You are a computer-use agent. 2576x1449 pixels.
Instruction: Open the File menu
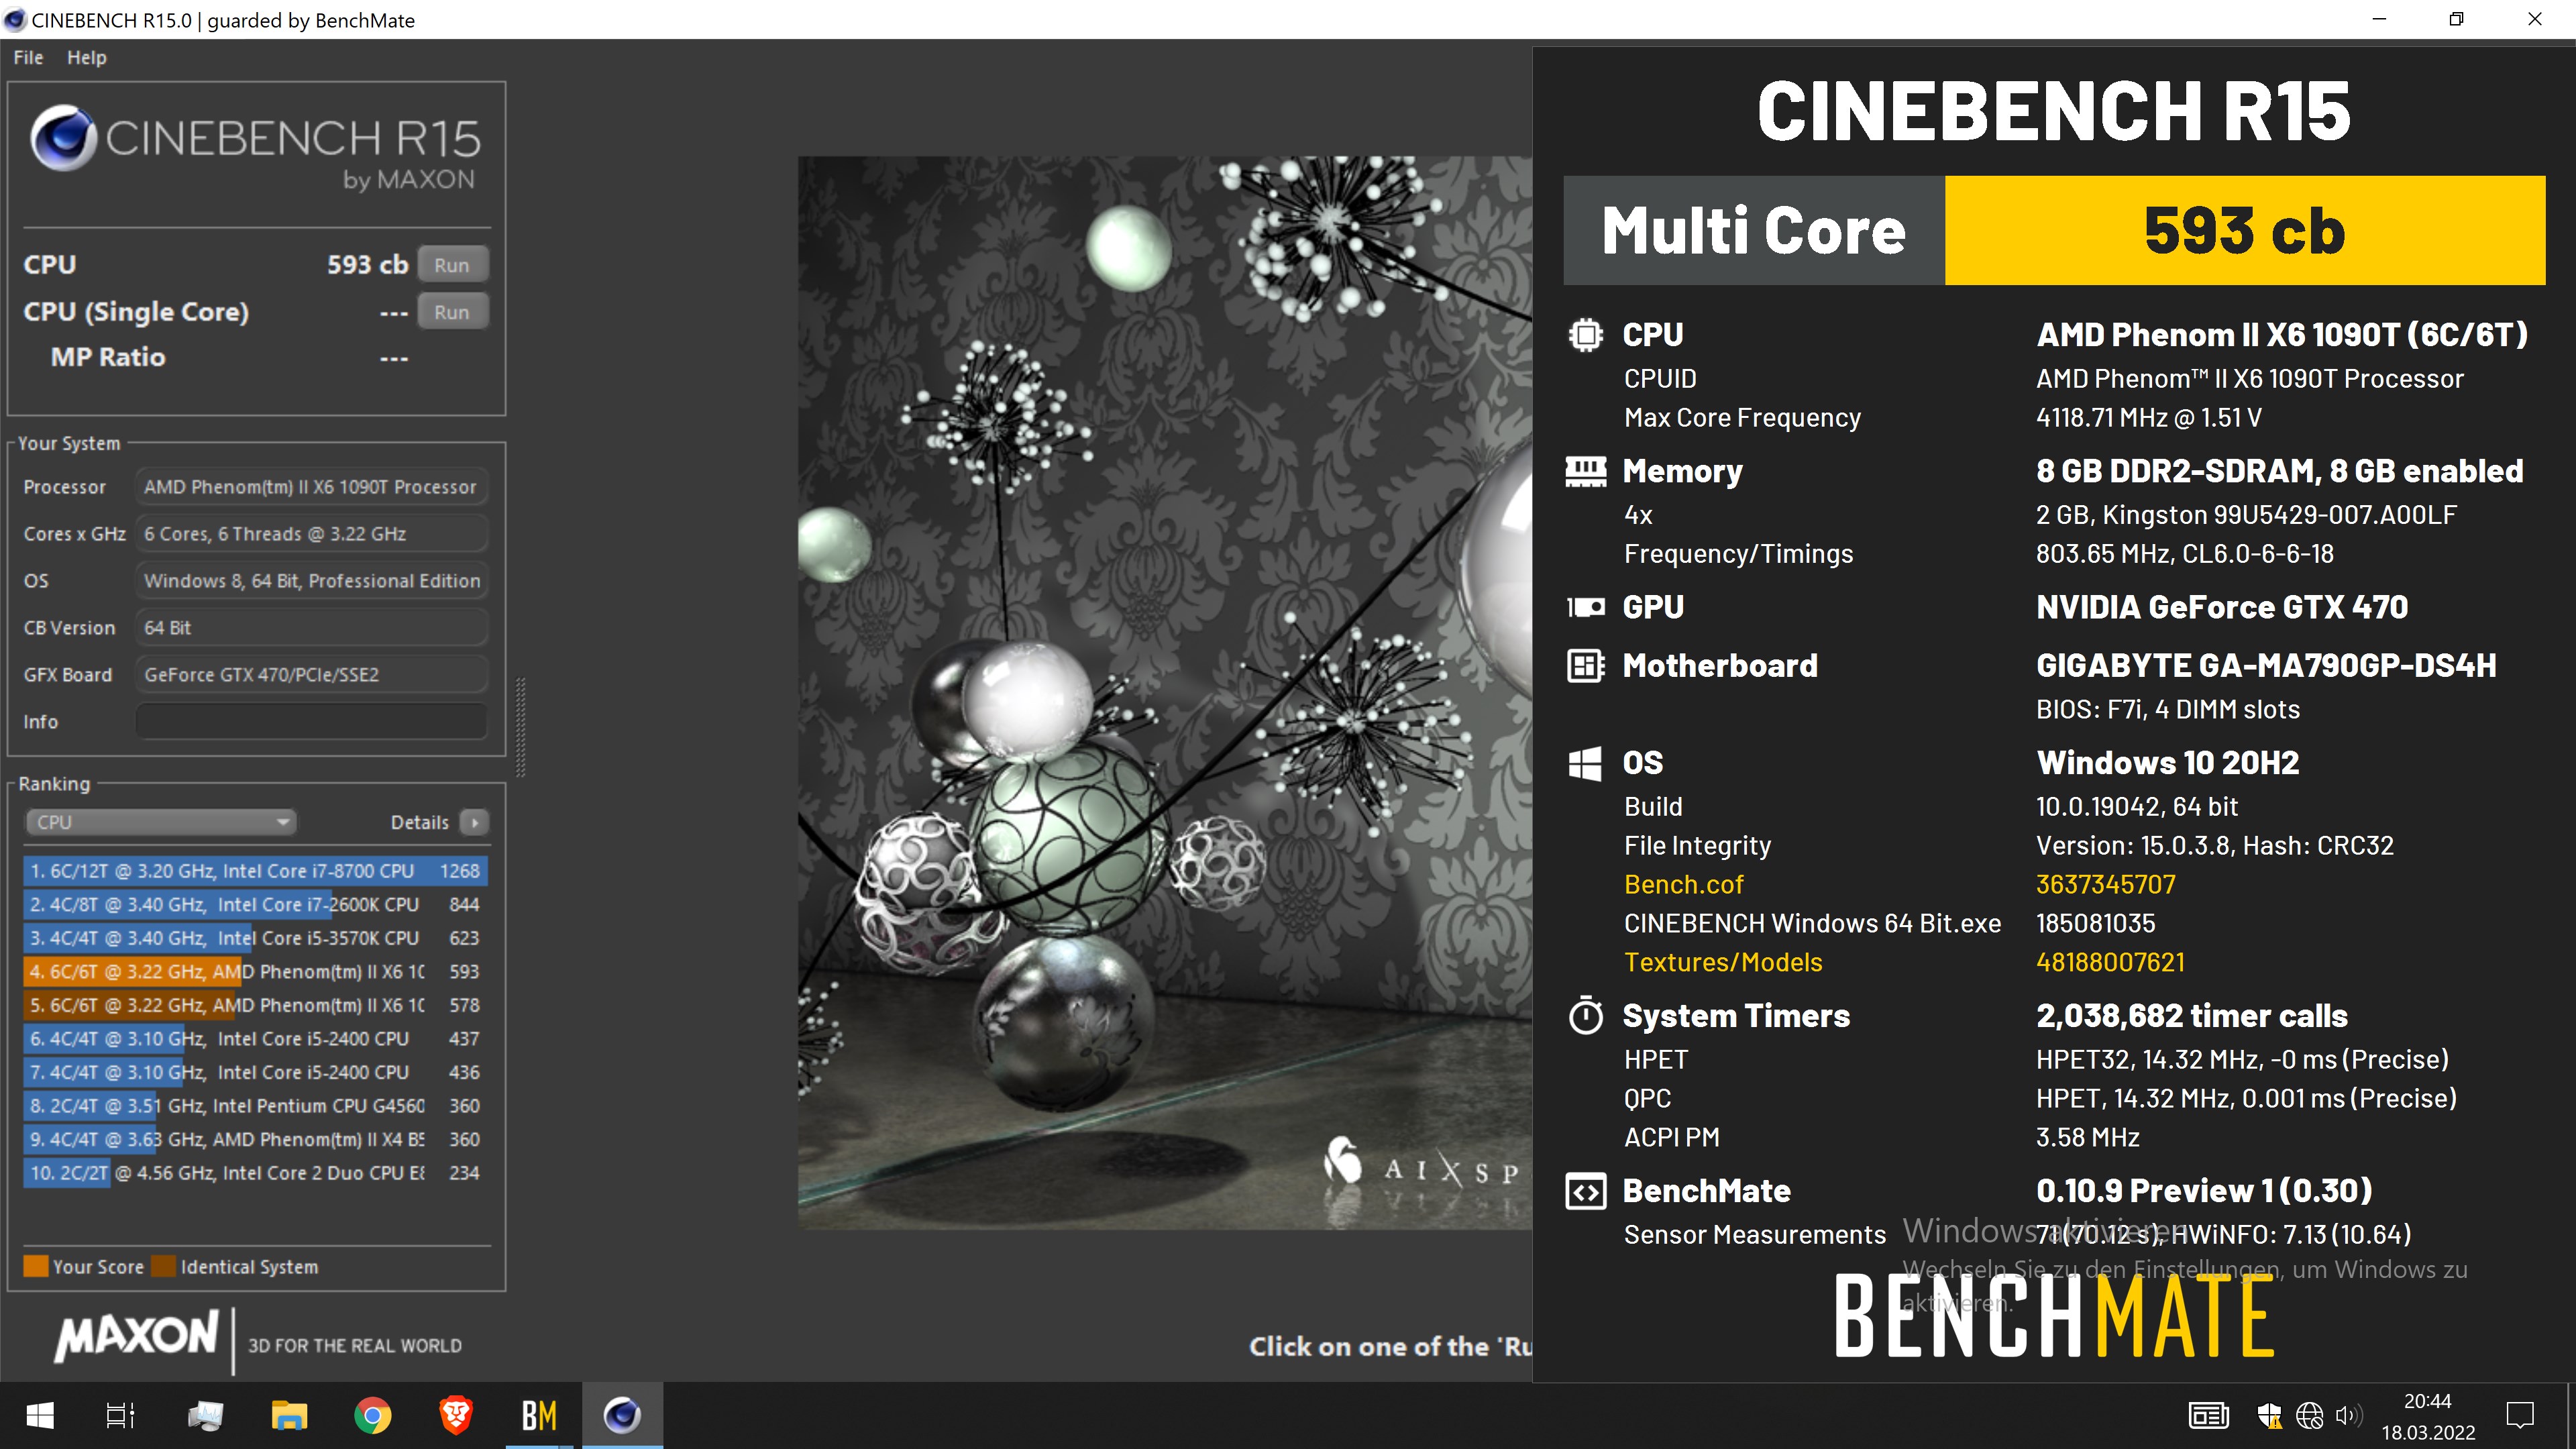point(28,58)
